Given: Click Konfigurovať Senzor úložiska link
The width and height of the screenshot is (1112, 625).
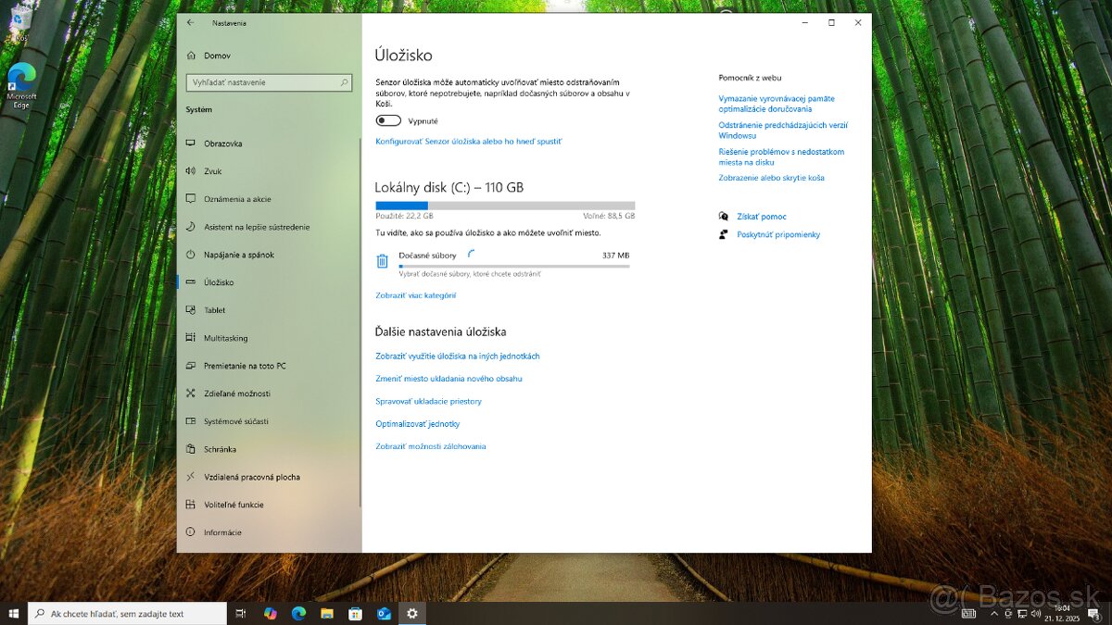Looking at the screenshot, I should point(468,142).
